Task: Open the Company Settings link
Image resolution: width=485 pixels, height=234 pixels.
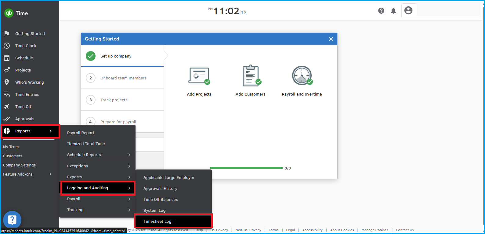Action: 19,165
